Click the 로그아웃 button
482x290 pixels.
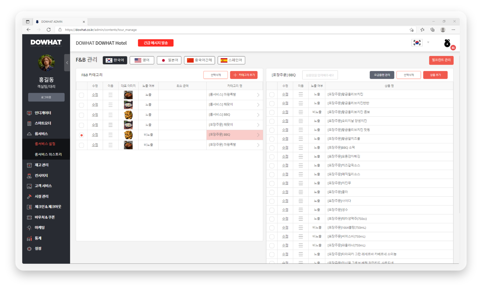coord(46,97)
